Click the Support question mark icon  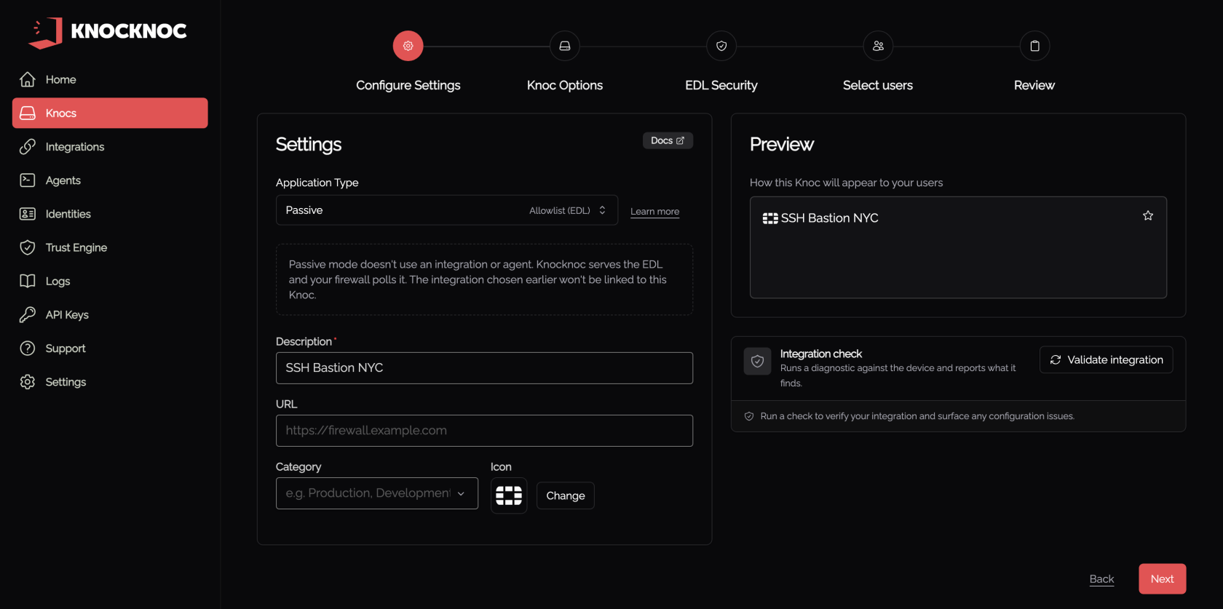pos(28,349)
